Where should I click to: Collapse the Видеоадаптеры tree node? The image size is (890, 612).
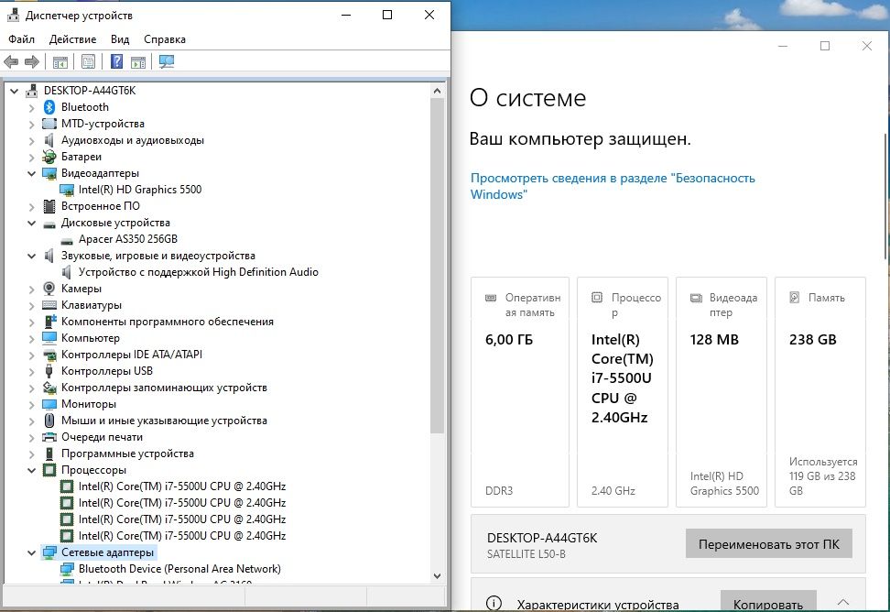click(32, 173)
